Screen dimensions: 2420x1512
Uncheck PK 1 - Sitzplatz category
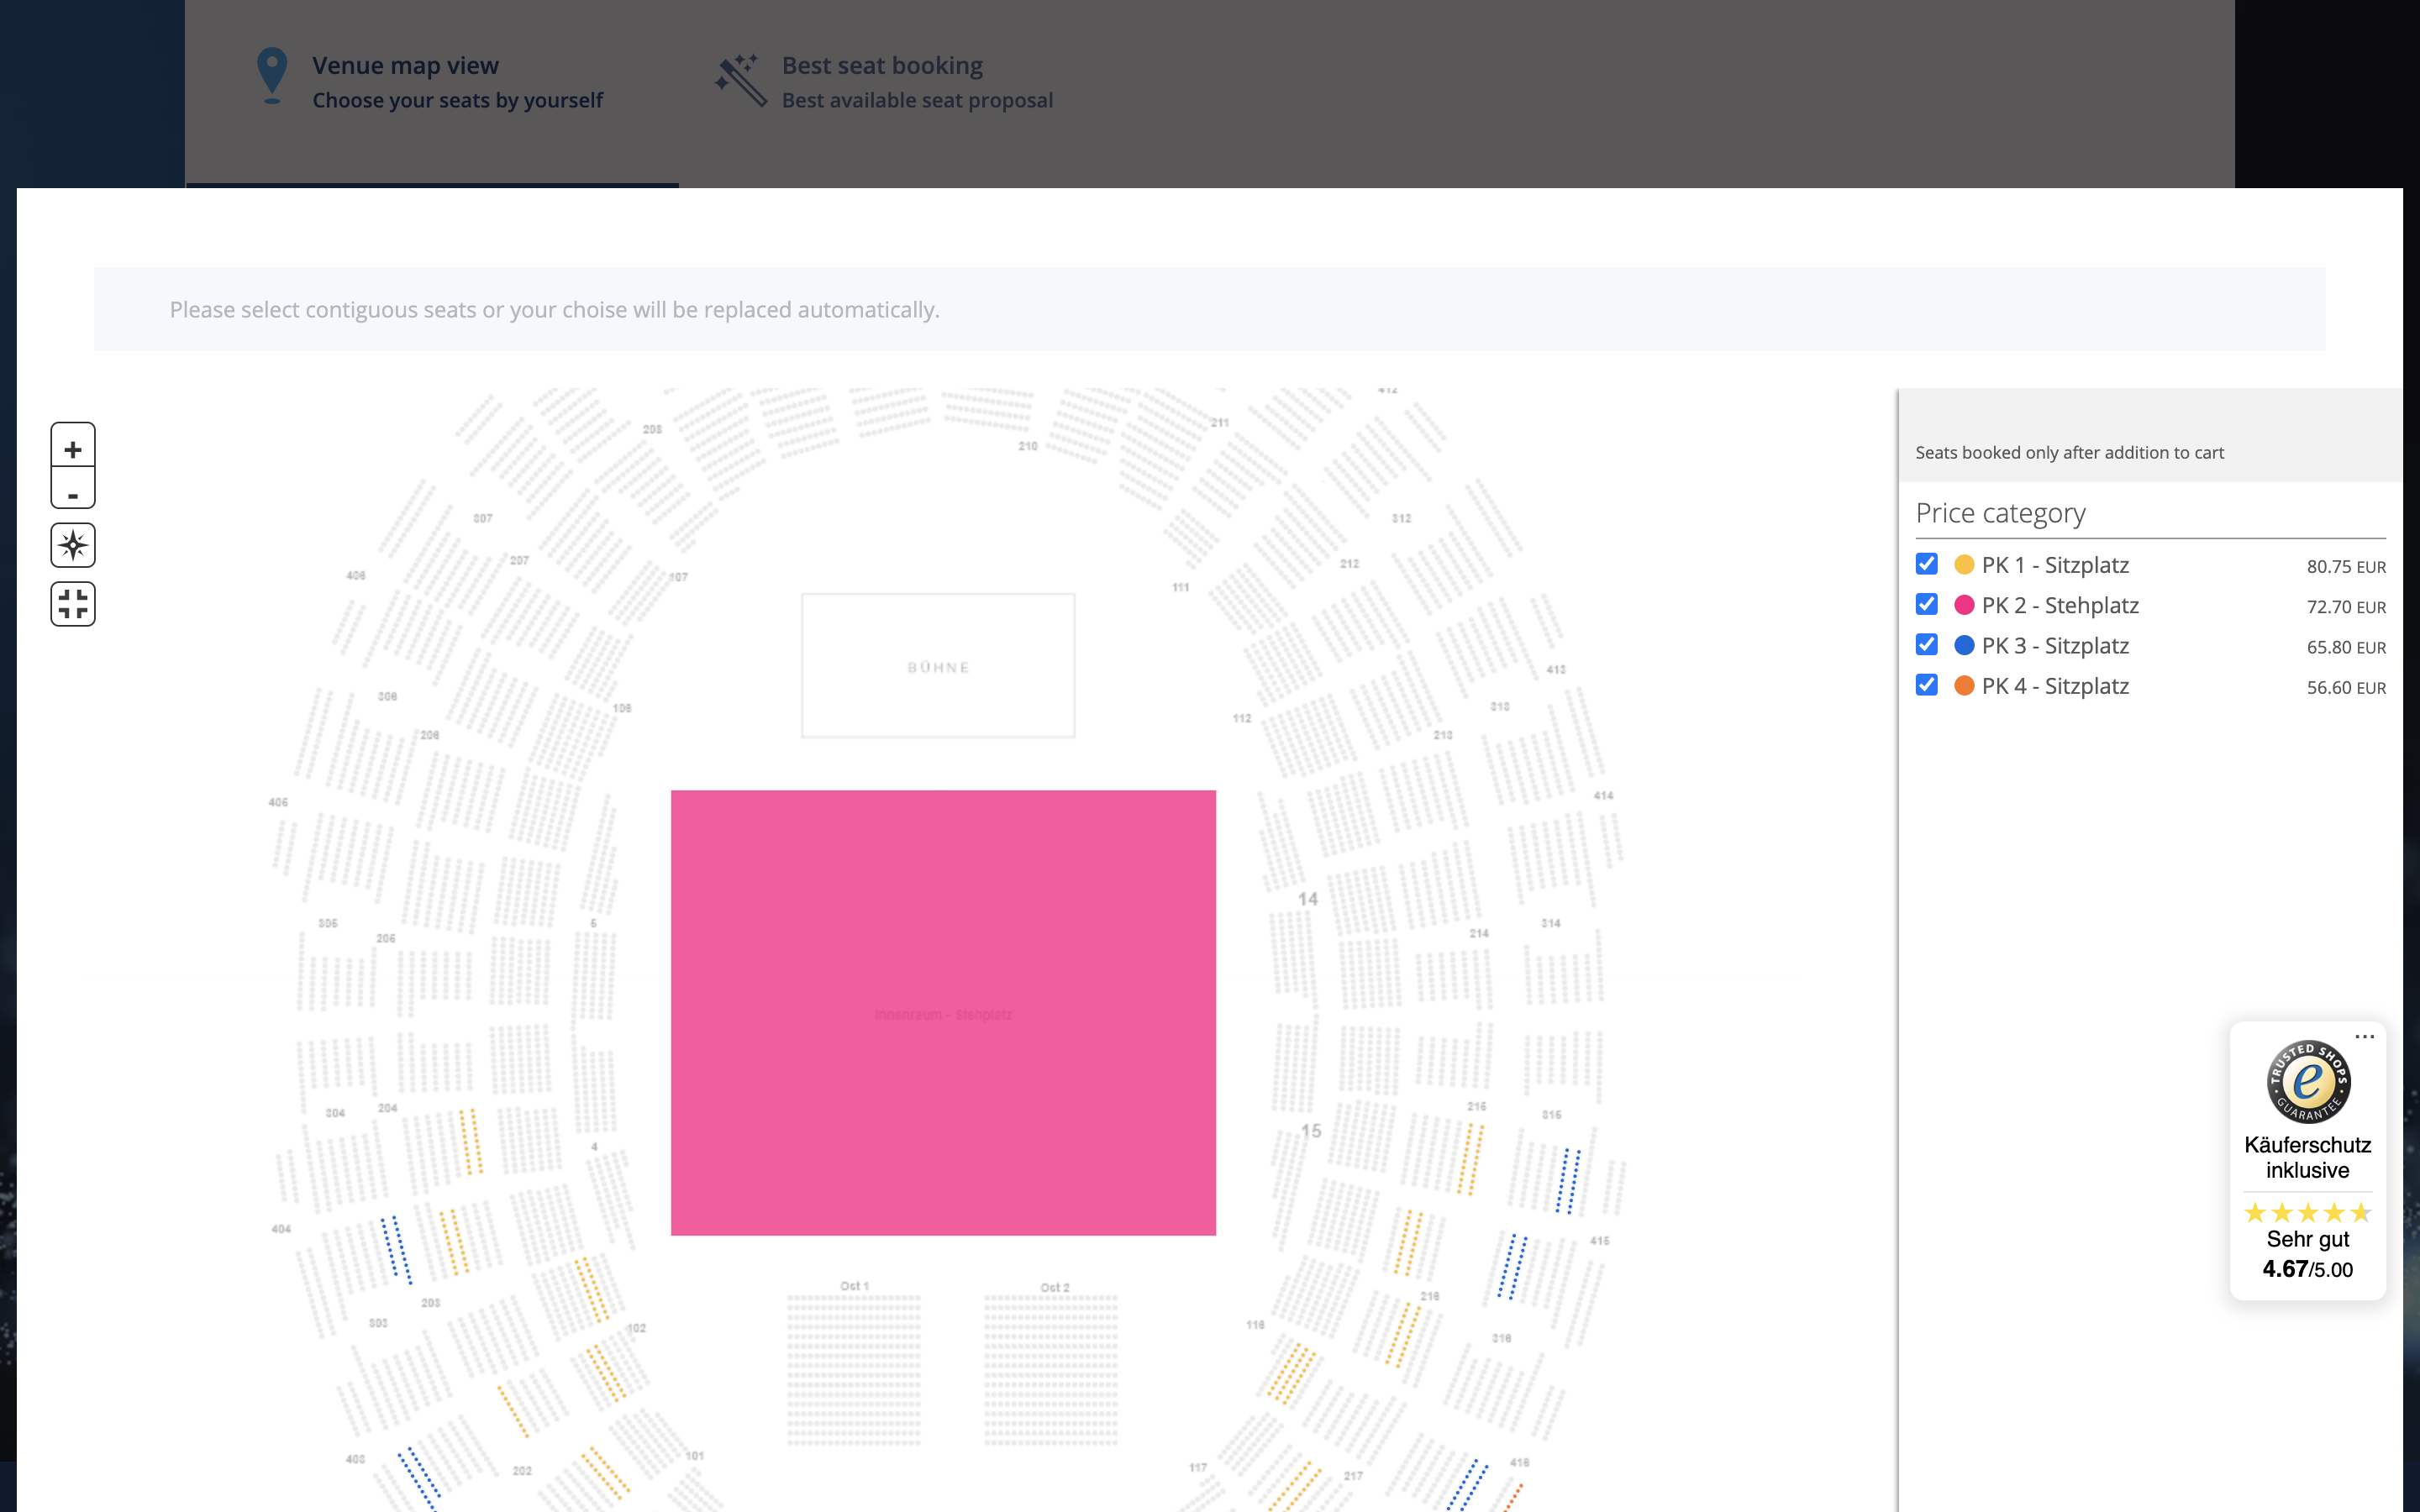click(x=1926, y=564)
